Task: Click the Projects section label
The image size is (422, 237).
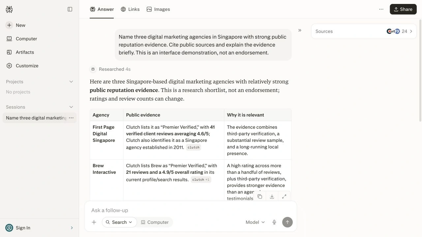Action: click(x=15, y=82)
